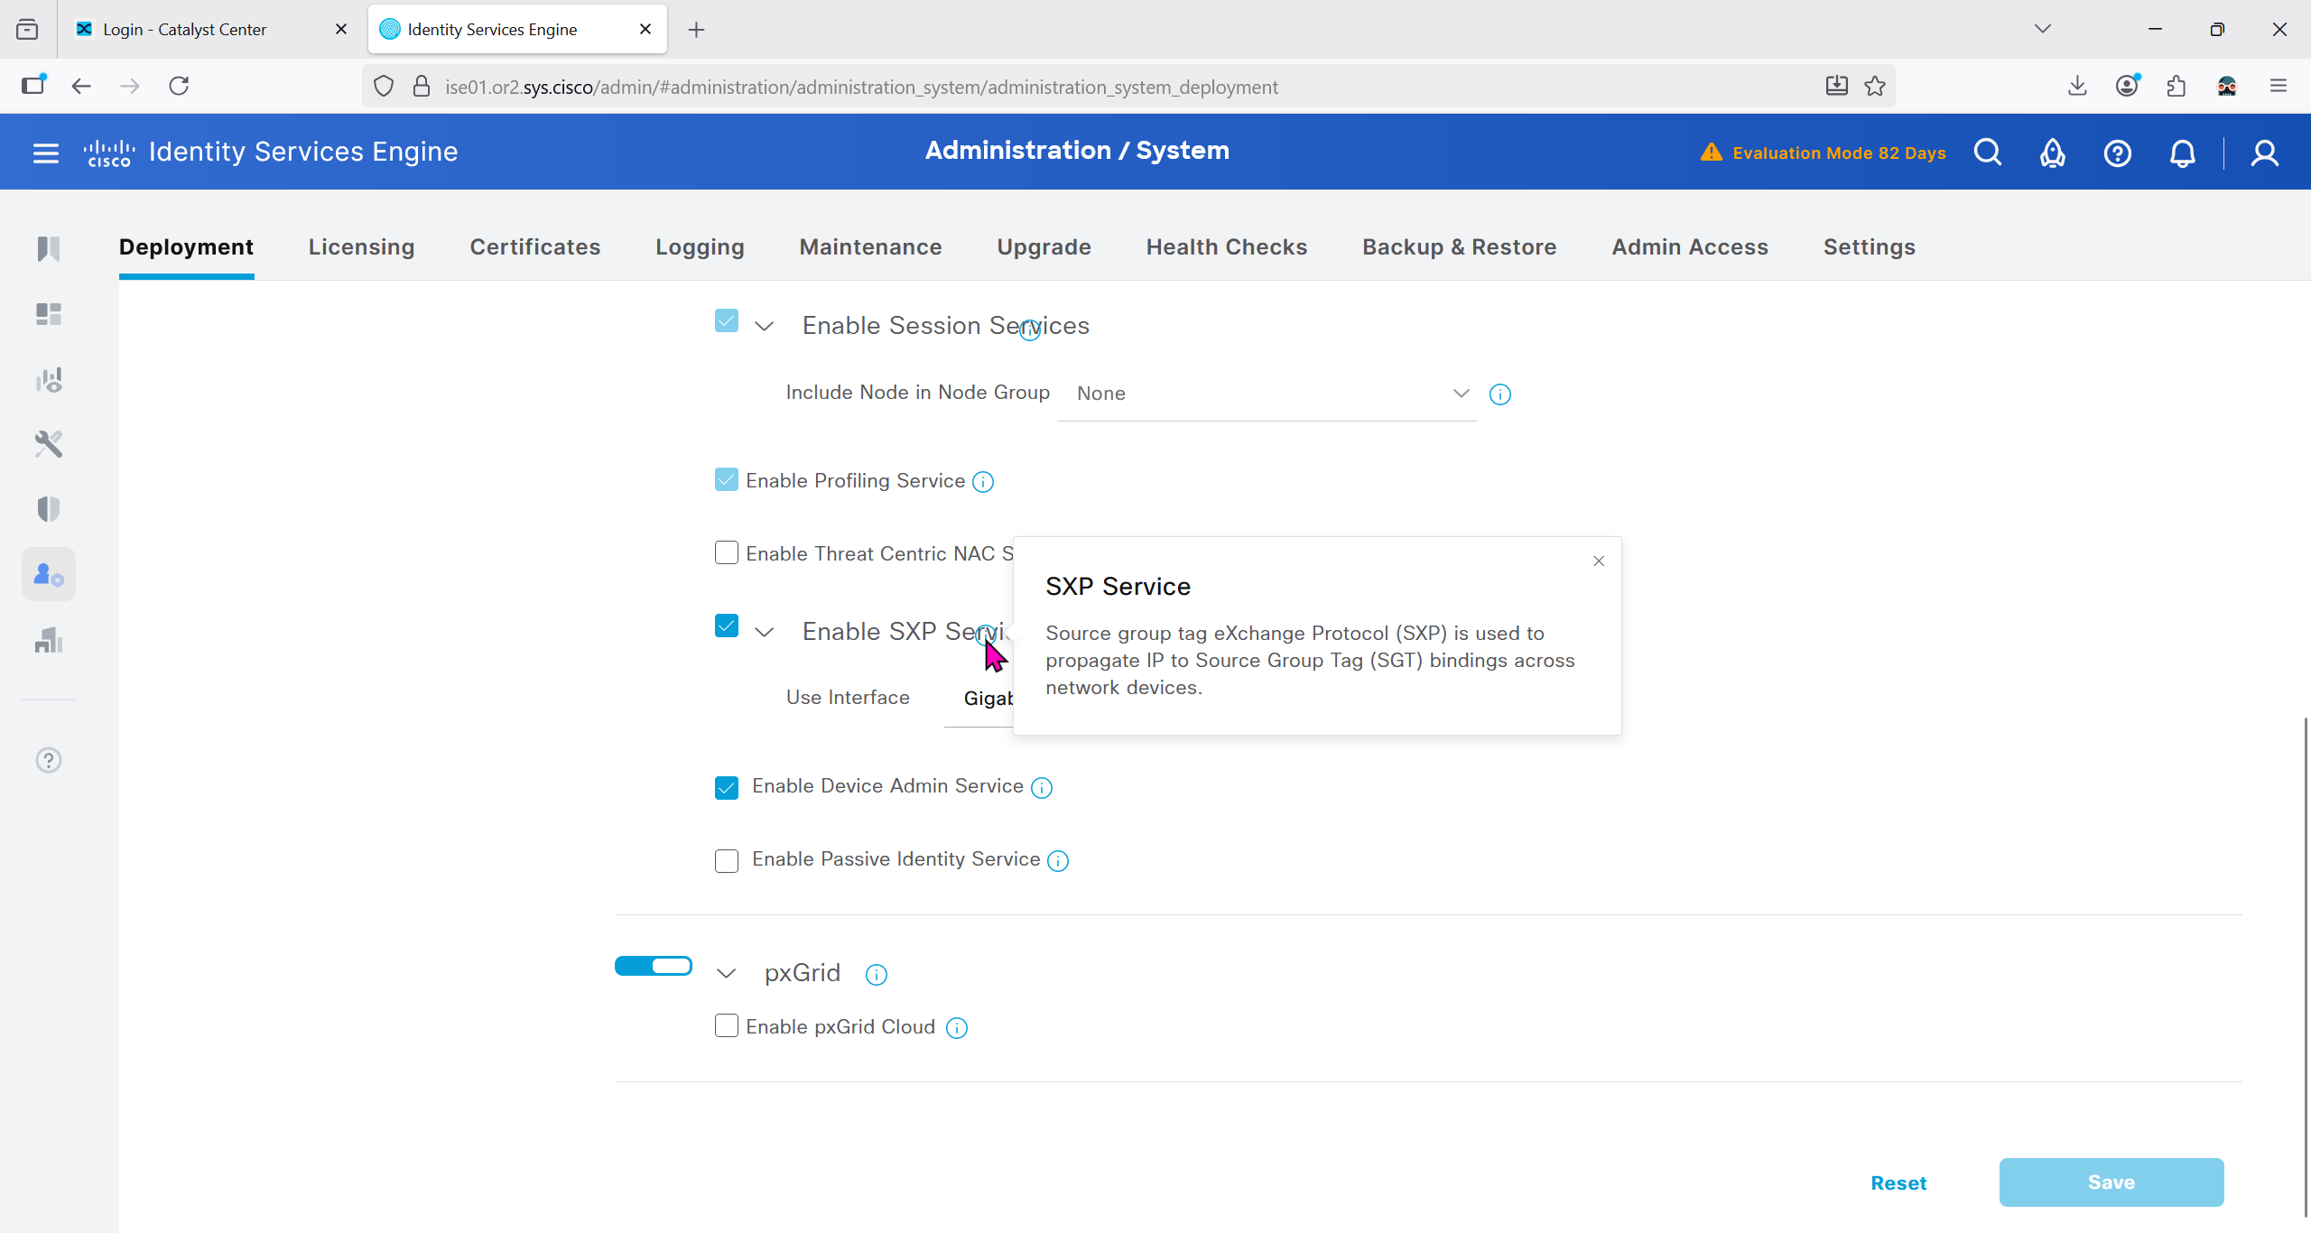2311x1233 pixels.
Task: Open the Backup & Restore tab
Action: 1459,247
